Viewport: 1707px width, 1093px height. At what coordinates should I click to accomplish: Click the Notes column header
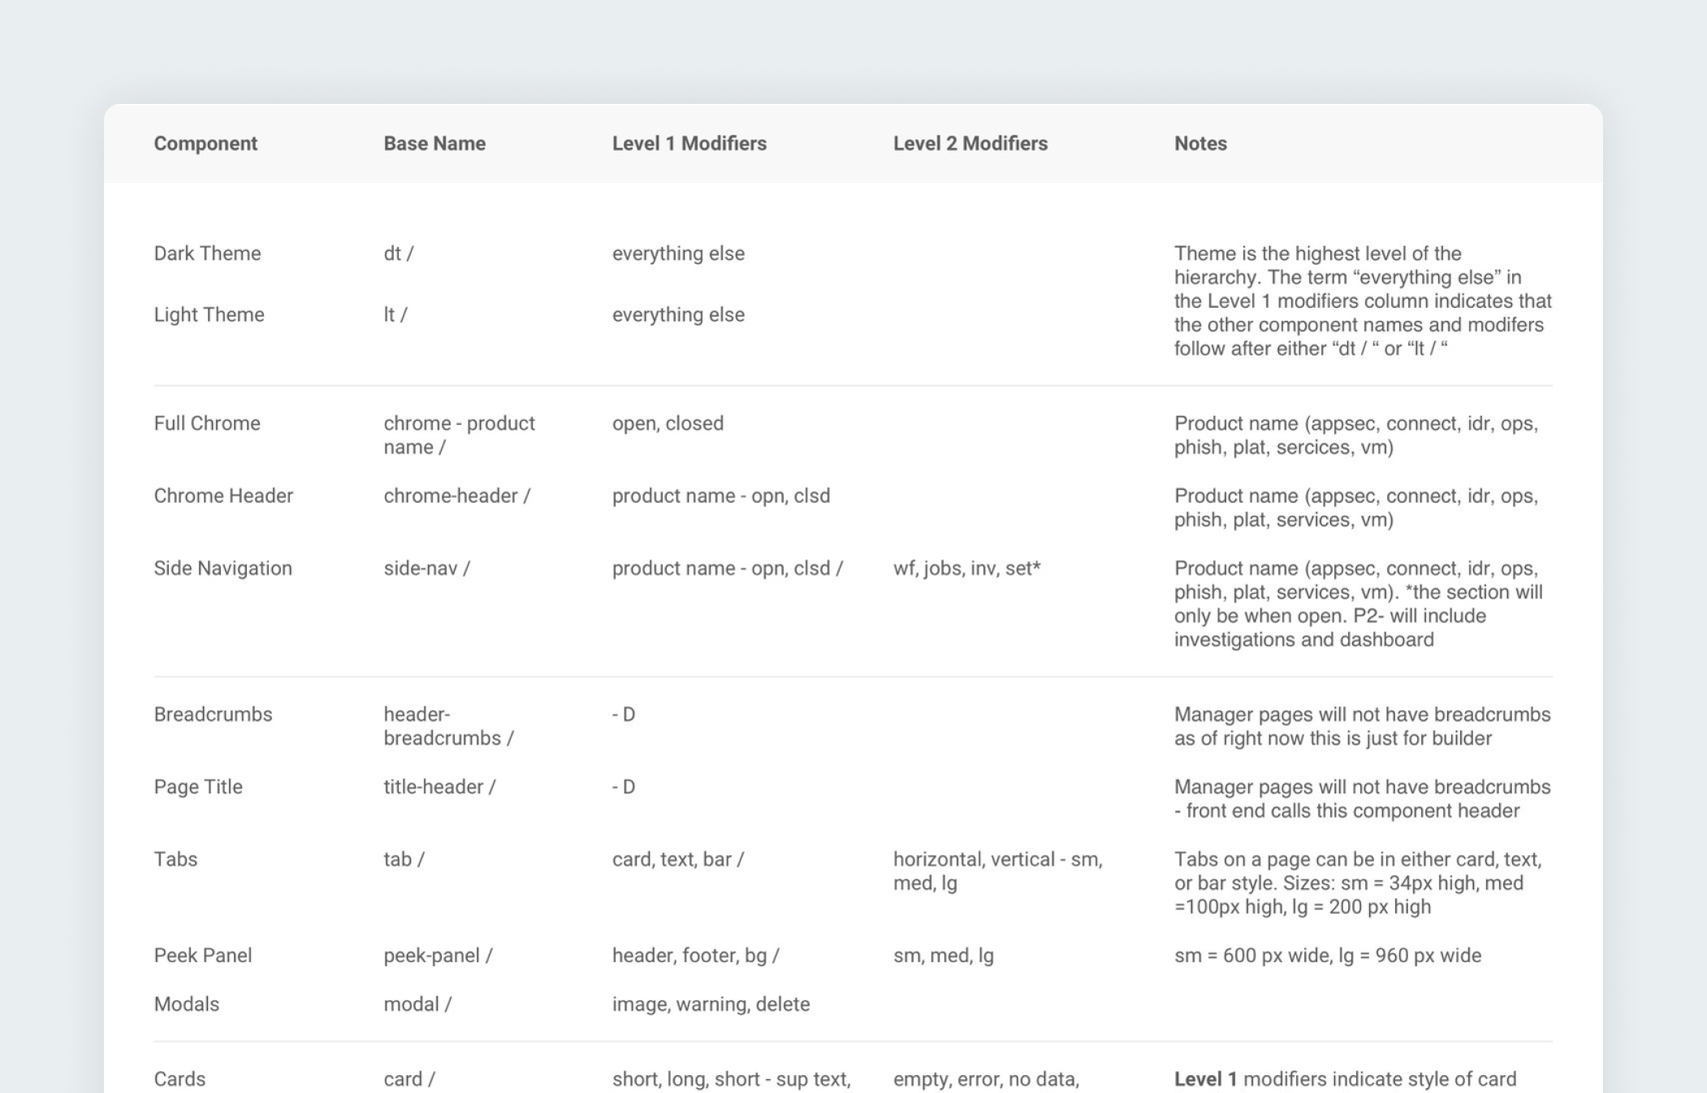1199,144
